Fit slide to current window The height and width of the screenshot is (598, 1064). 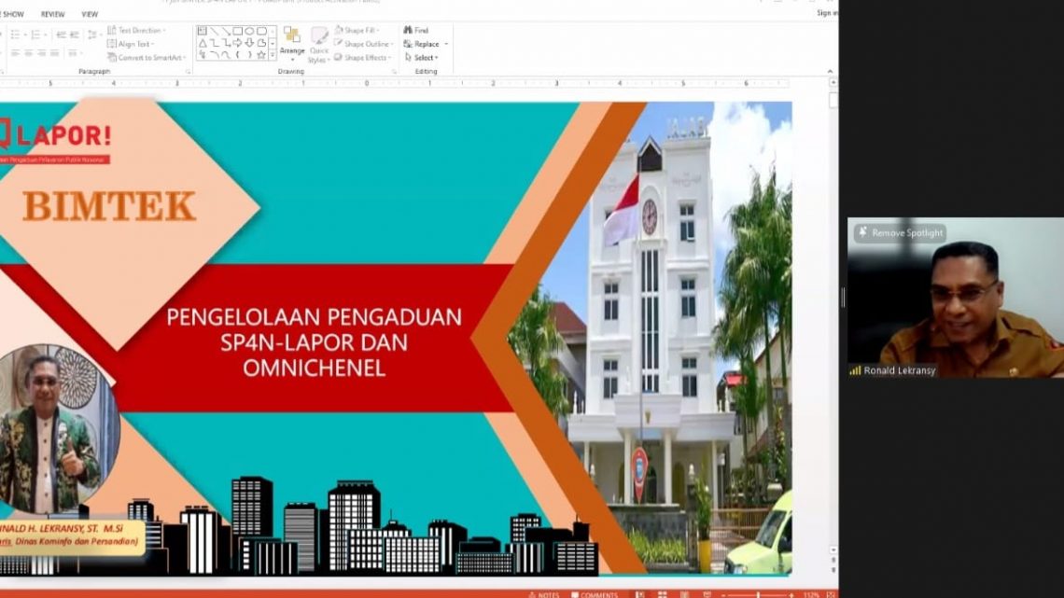click(x=831, y=594)
